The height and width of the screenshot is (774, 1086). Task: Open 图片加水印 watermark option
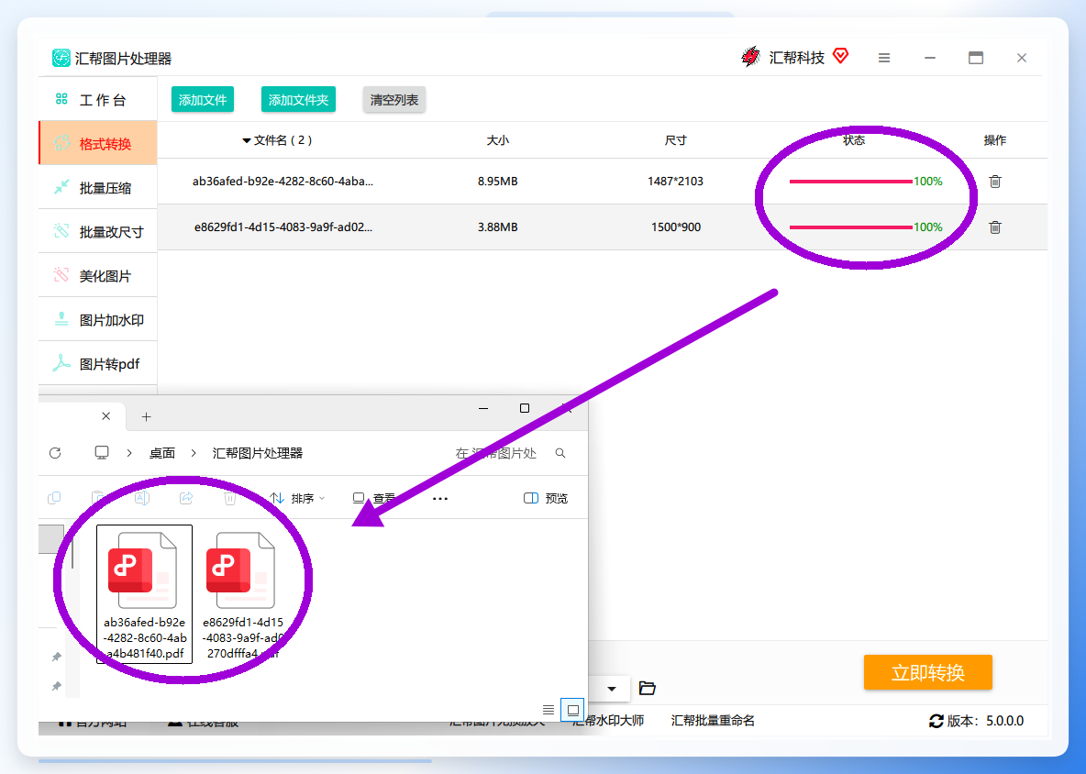coord(98,320)
